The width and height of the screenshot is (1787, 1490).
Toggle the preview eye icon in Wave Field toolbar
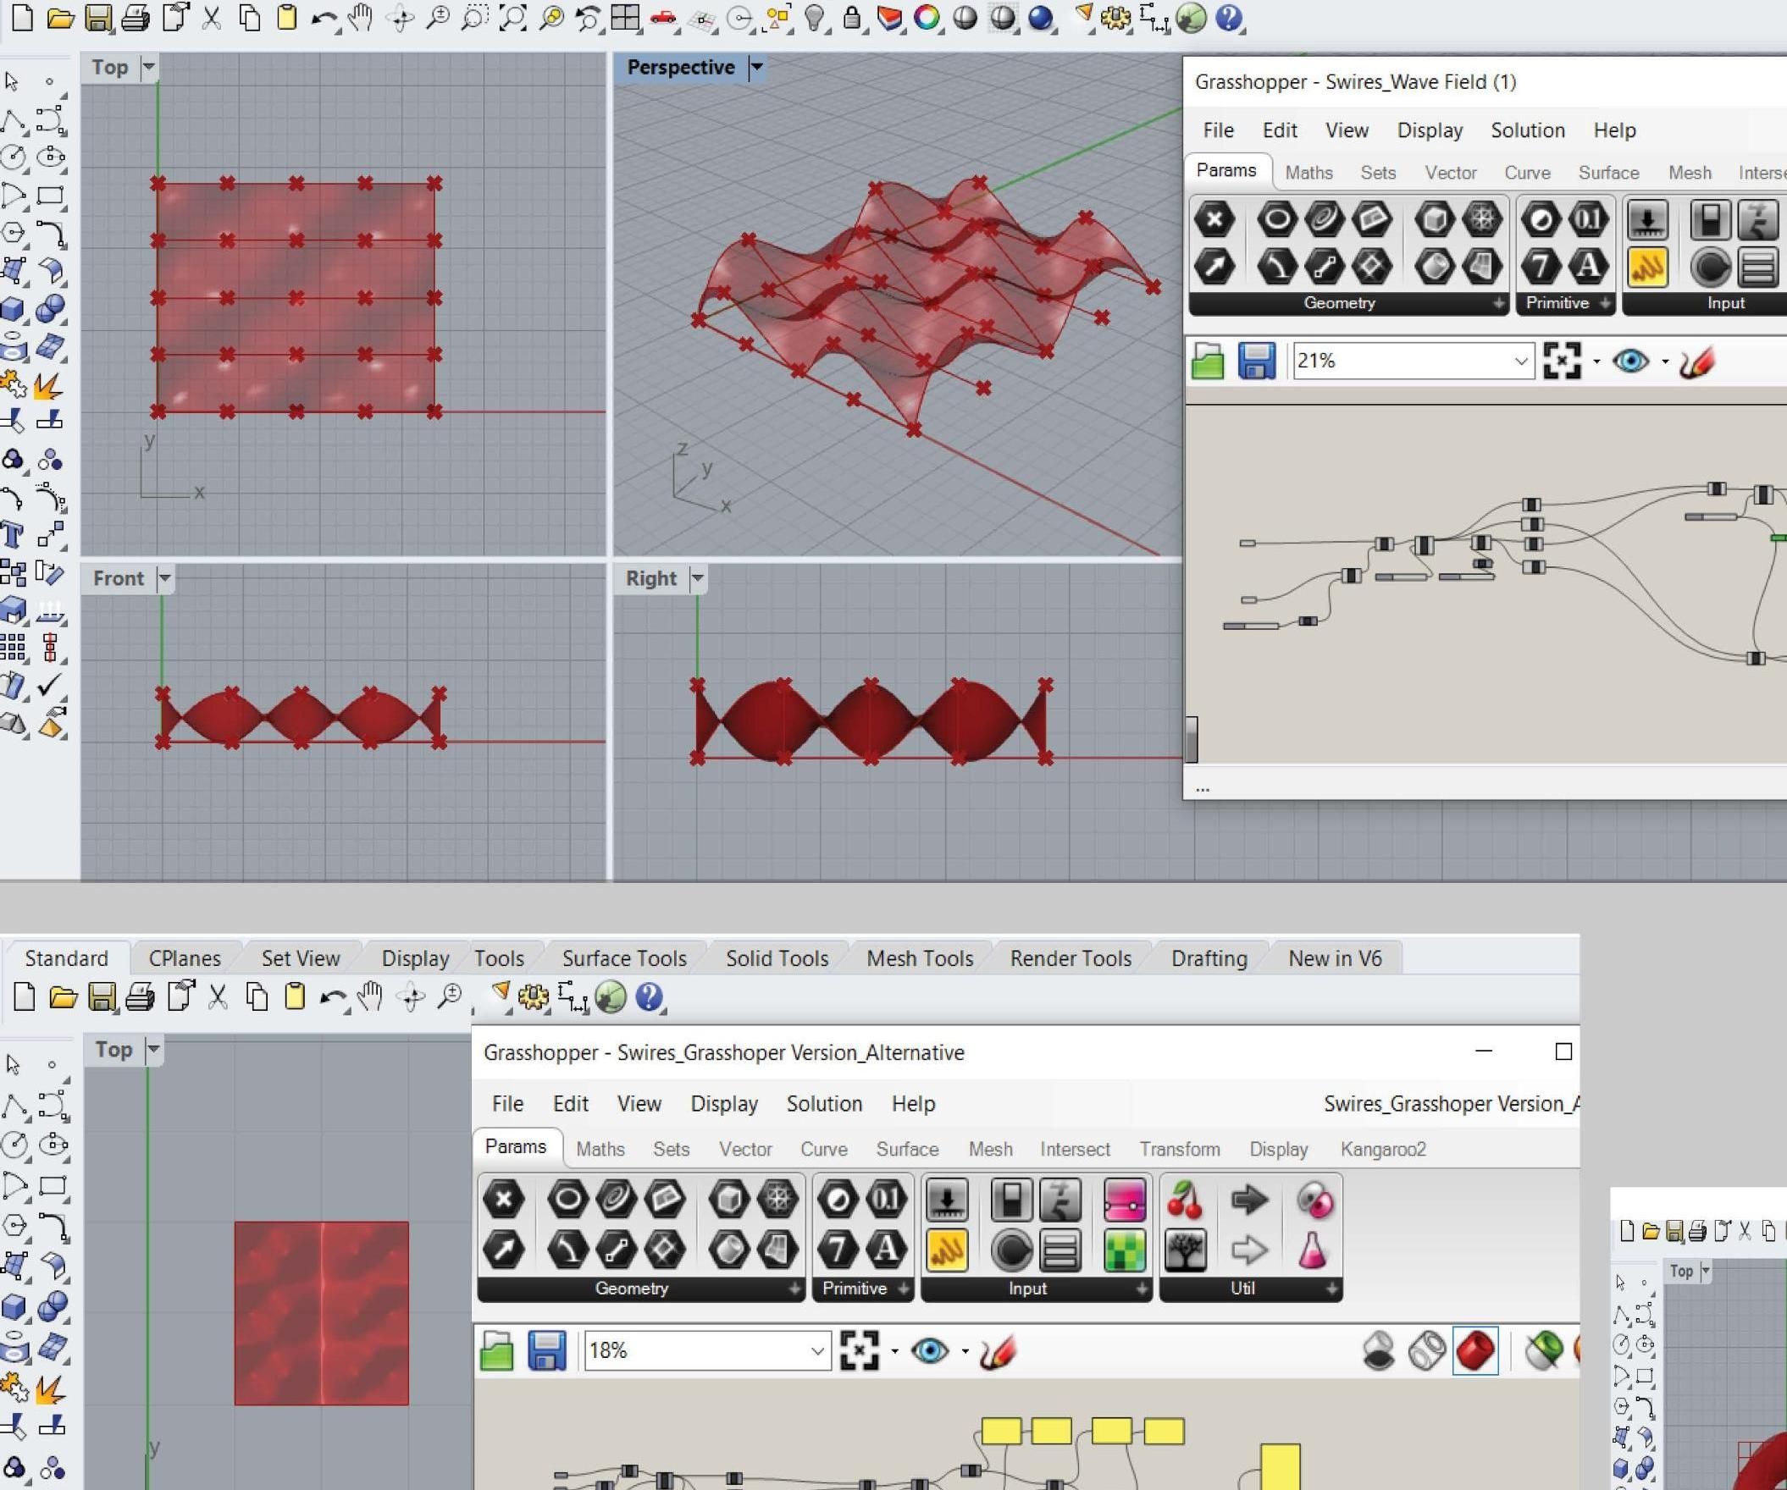click(1630, 361)
